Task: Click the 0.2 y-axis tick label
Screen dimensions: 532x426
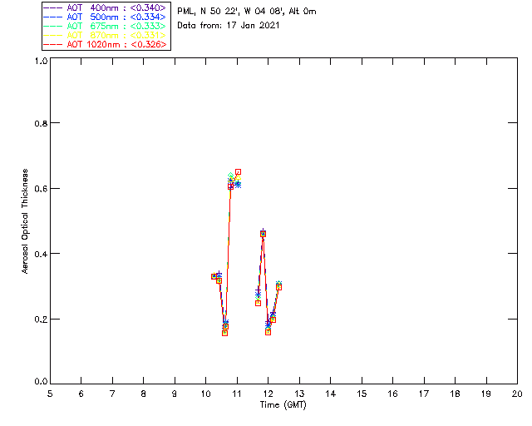Action: tap(41, 319)
